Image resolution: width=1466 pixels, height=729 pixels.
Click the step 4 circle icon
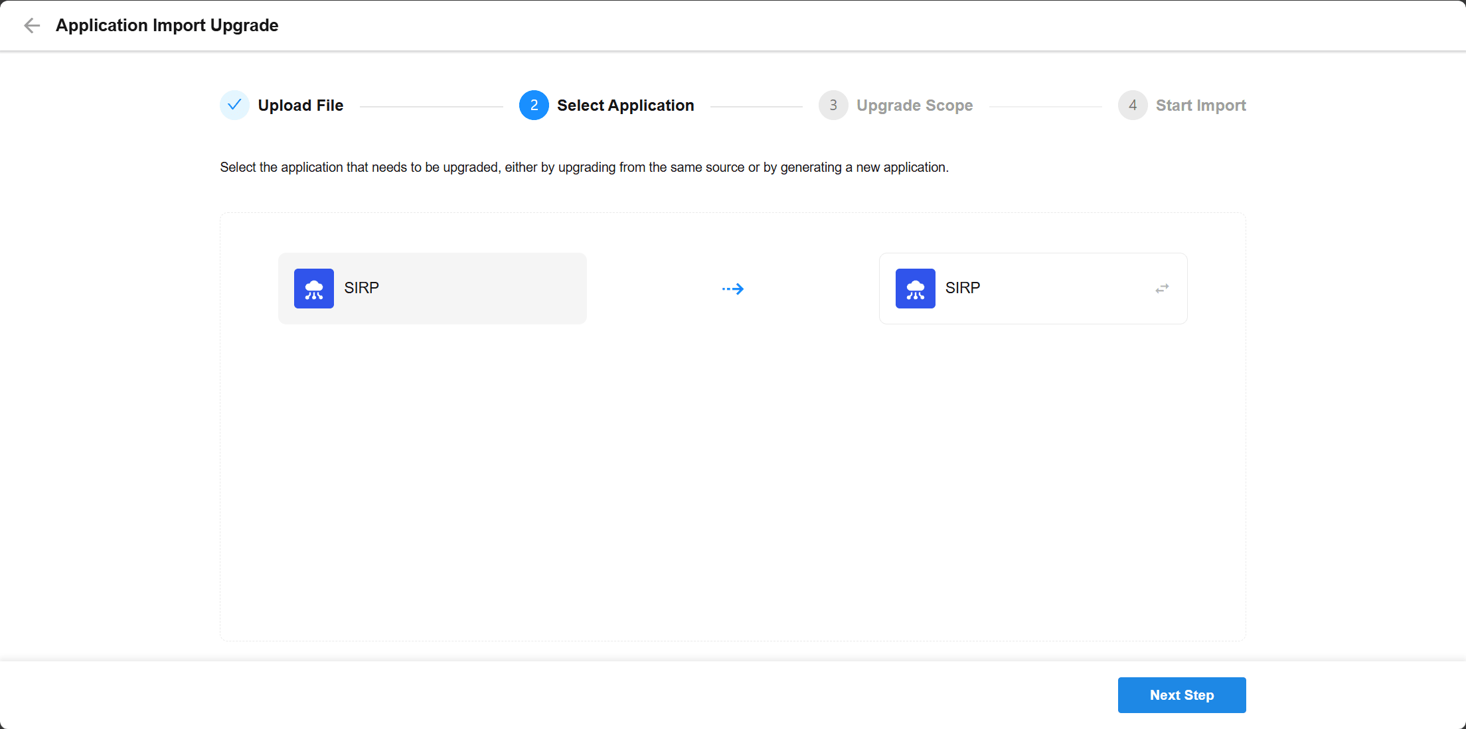pos(1132,105)
